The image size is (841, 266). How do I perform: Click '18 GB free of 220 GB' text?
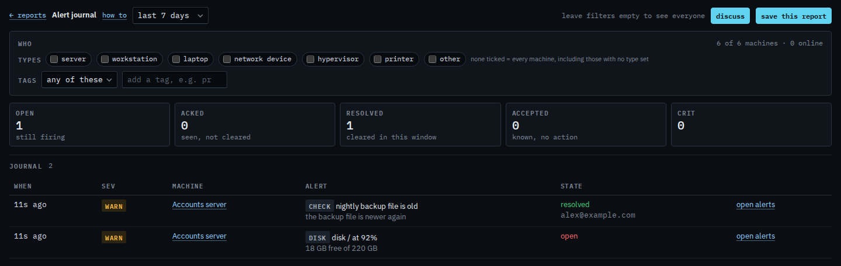[341, 249]
